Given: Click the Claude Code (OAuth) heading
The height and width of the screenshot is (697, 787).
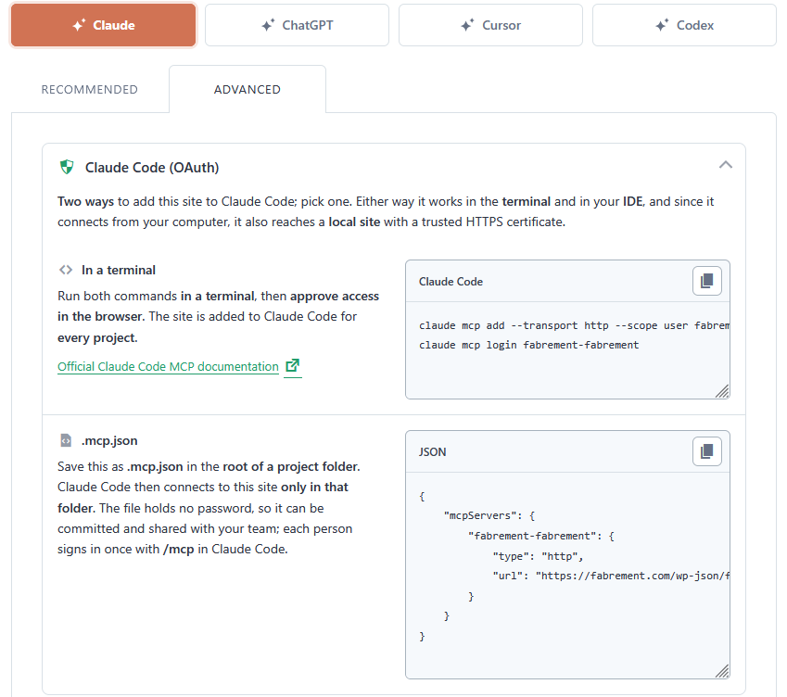Looking at the screenshot, I should click(x=152, y=168).
